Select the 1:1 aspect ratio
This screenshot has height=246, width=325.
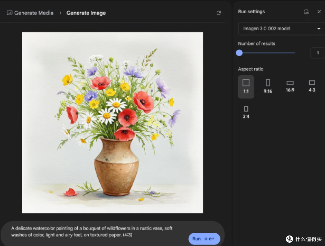click(x=246, y=87)
